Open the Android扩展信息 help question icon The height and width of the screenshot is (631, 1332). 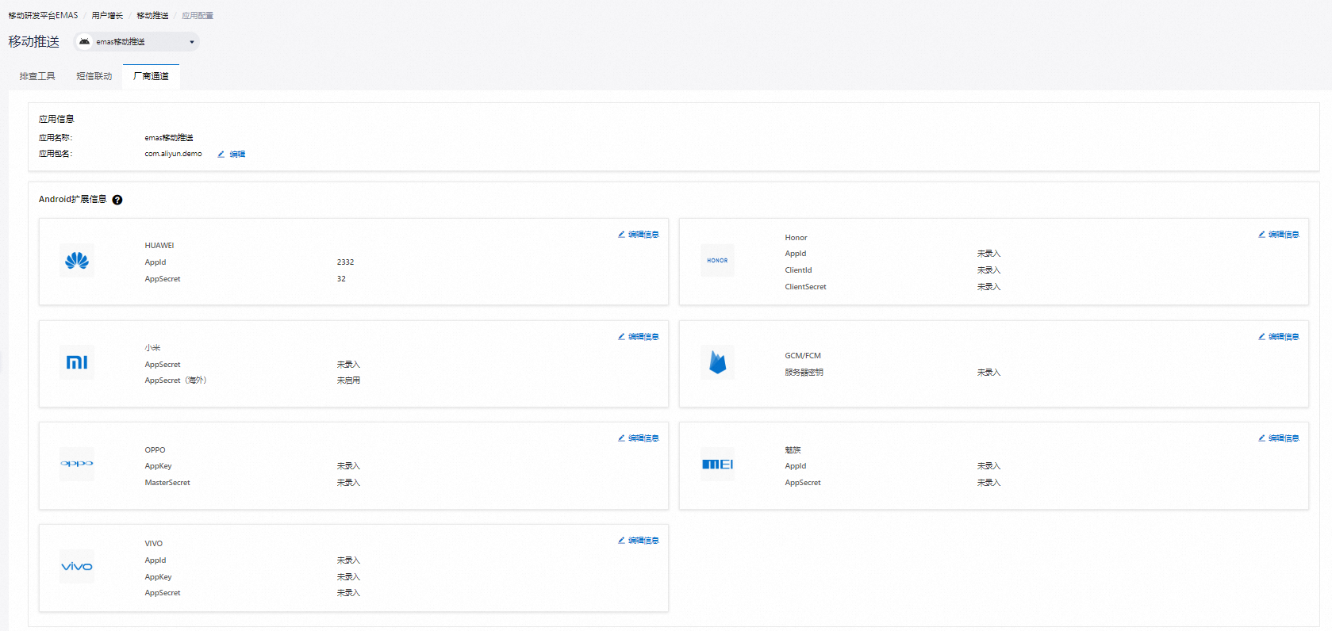pos(117,200)
